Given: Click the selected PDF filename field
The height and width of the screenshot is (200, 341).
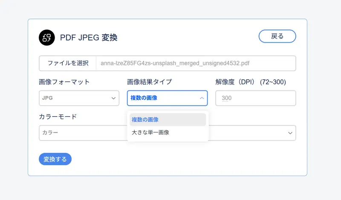Looking at the screenshot, I should click(196, 64).
